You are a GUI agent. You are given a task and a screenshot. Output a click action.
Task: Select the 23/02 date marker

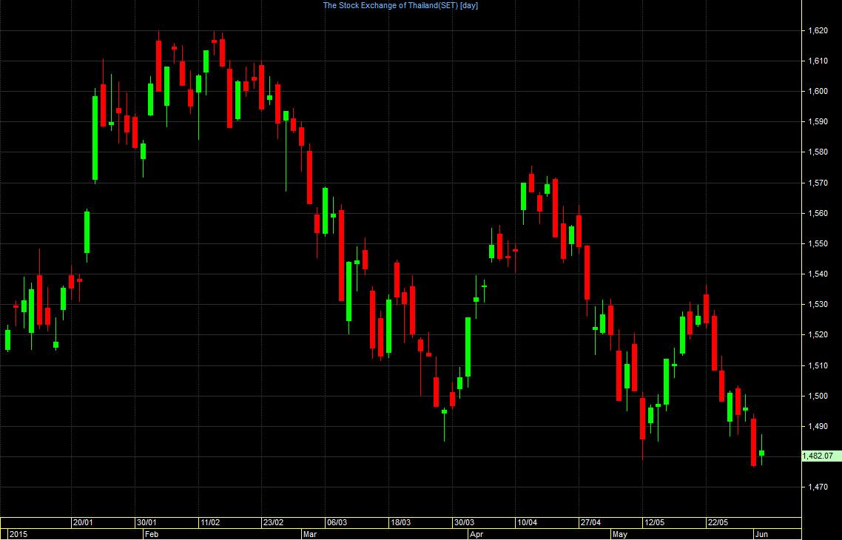(273, 523)
